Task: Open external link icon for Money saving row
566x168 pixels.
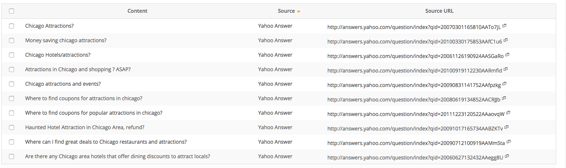Action: [506, 41]
